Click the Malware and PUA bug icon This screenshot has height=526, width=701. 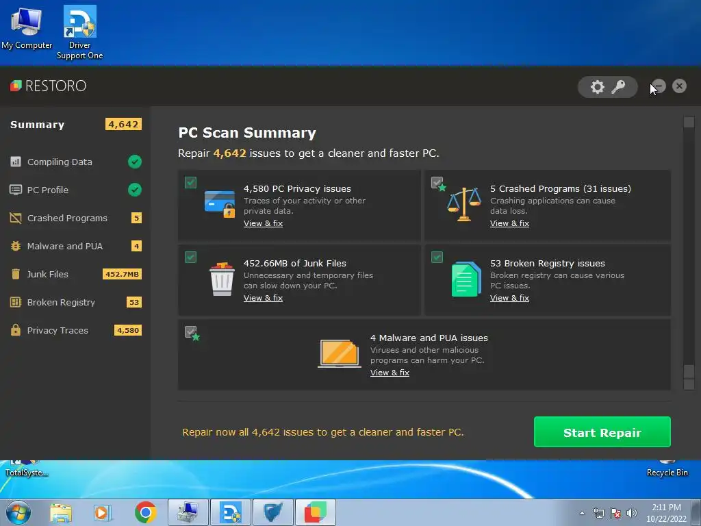(x=16, y=246)
